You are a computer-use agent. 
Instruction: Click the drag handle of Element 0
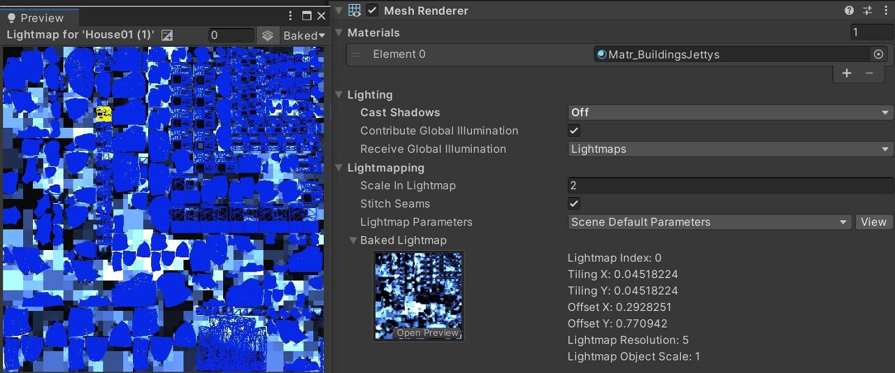click(357, 54)
